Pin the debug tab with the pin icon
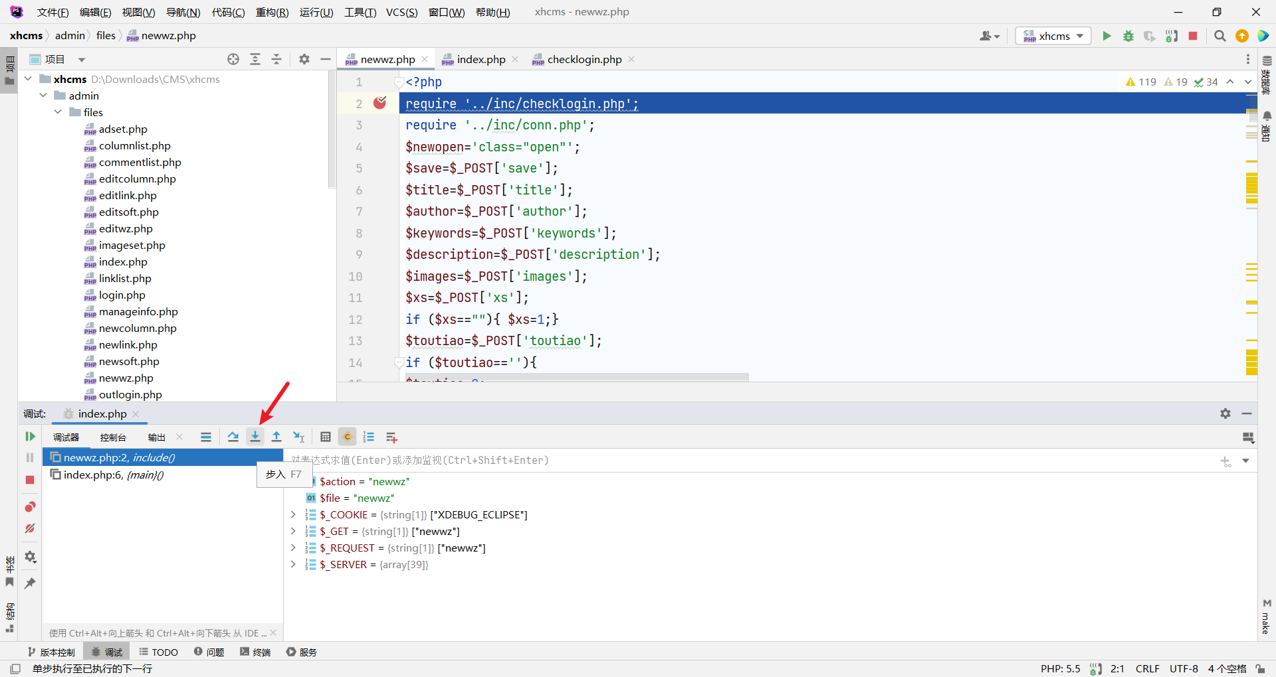This screenshot has width=1276, height=677. [30, 583]
